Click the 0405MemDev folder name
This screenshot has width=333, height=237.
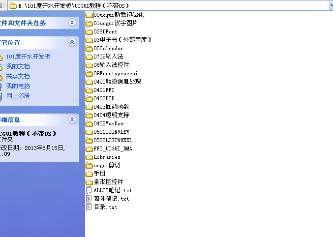pyautogui.click(x=109, y=123)
